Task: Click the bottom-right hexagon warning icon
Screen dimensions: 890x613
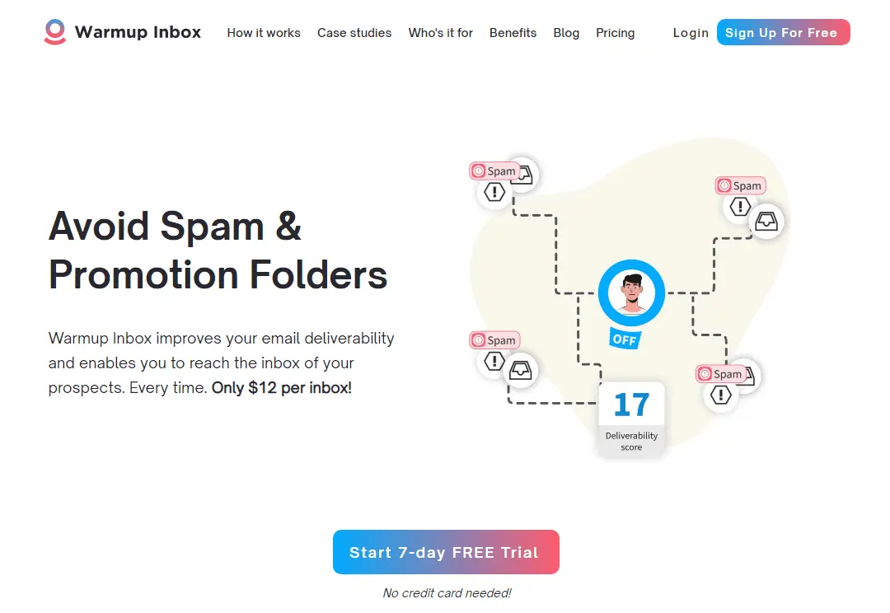Action: coord(721,395)
